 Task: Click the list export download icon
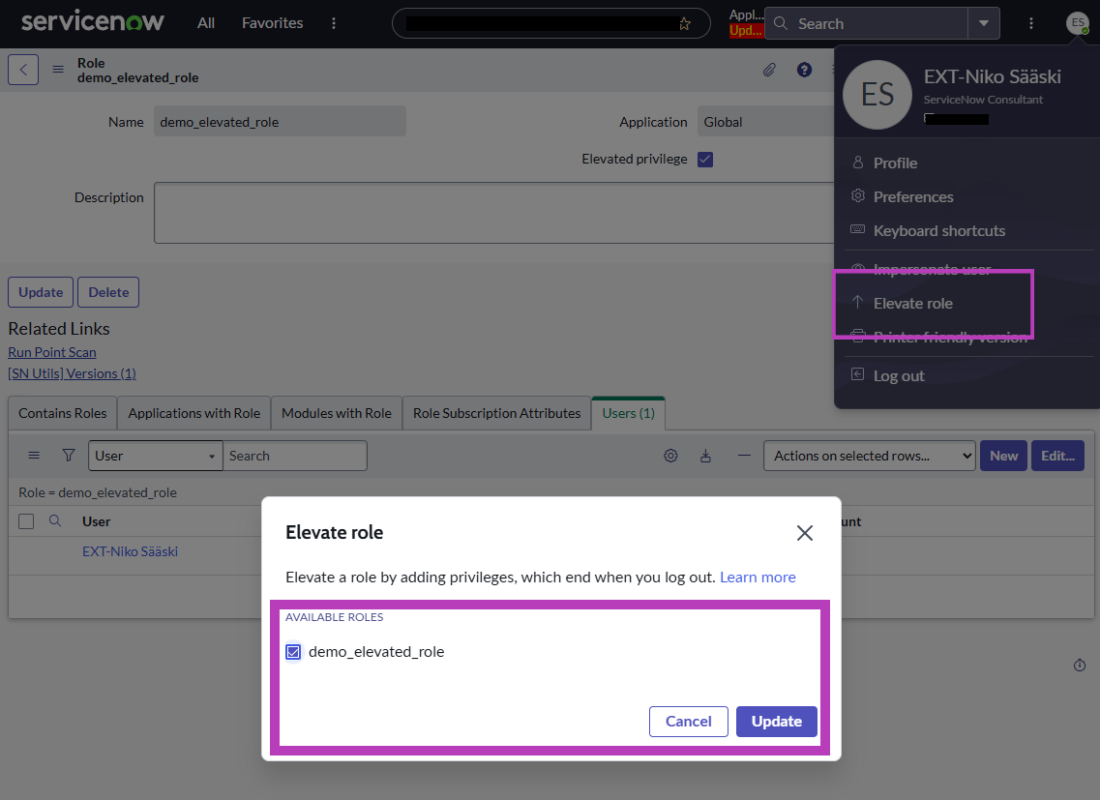705,456
